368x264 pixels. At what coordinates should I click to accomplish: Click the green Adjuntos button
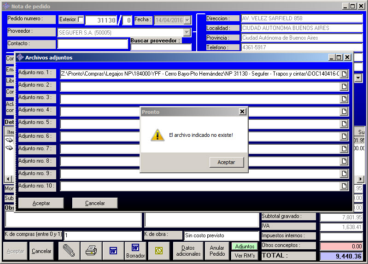[x=244, y=246]
